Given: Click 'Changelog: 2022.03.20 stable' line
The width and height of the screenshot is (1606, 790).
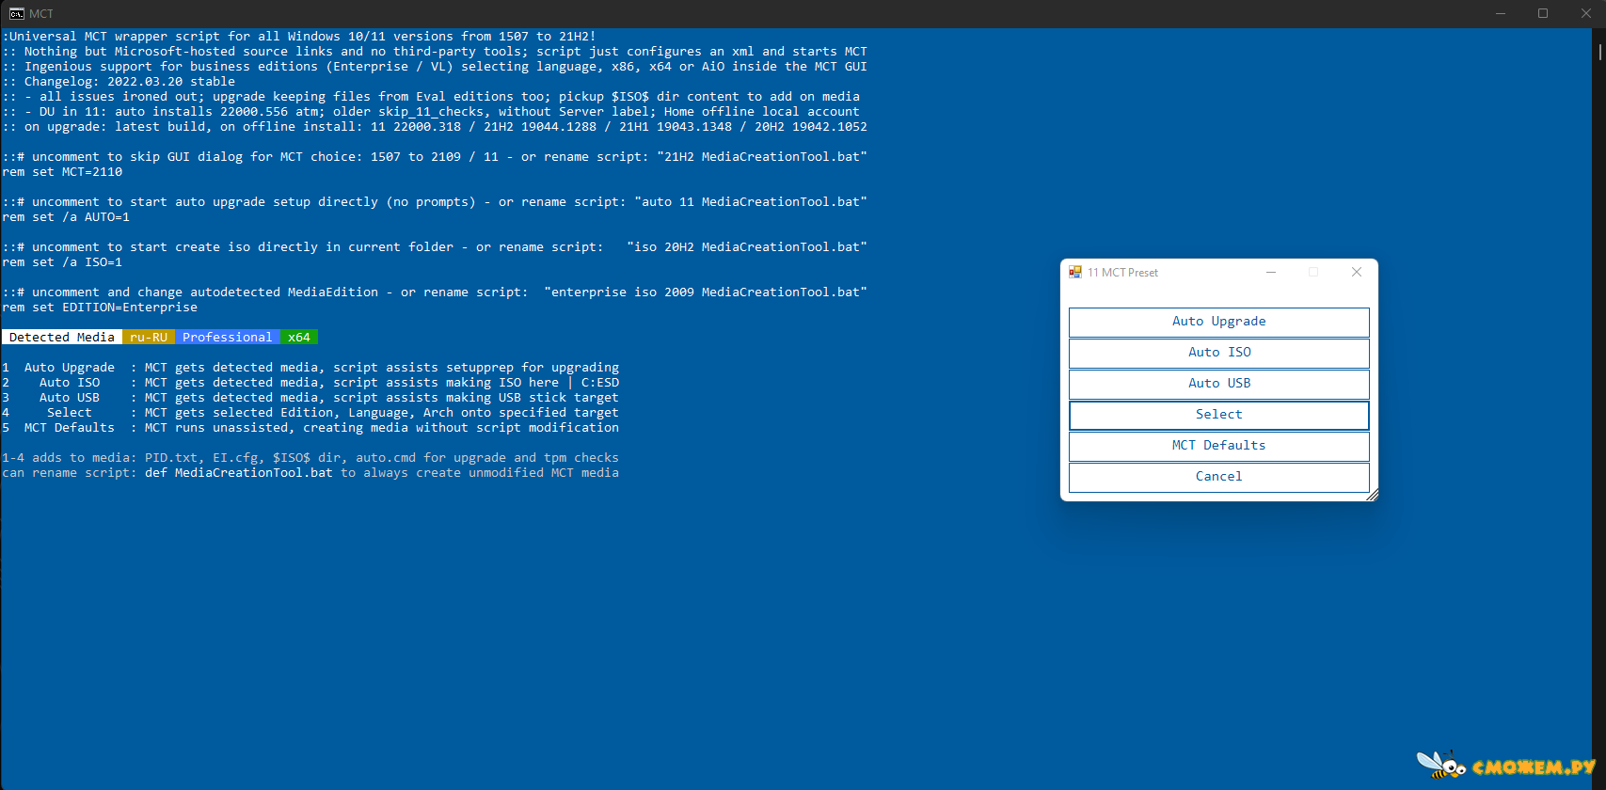Looking at the screenshot, I should pyautogui.click(x=119, y=82).
